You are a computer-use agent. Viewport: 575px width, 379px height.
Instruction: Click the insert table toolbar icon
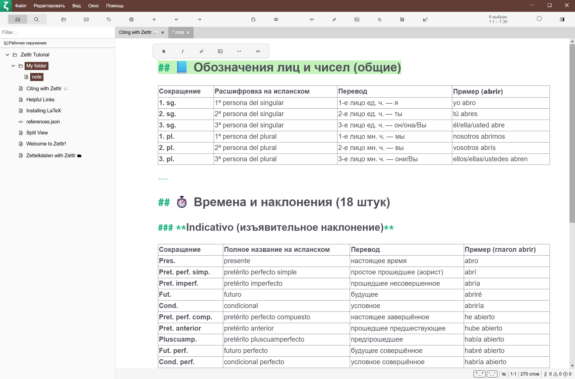pyautogui.click(x=402, y=19)
